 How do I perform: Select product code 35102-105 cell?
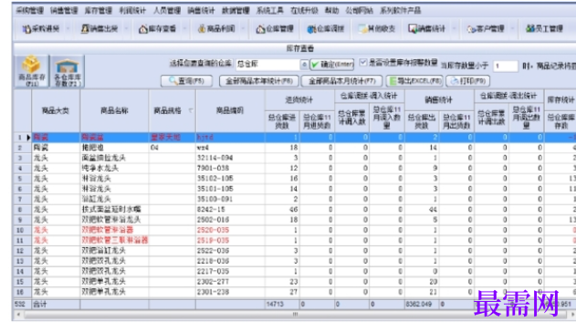(x=230, y=178)
